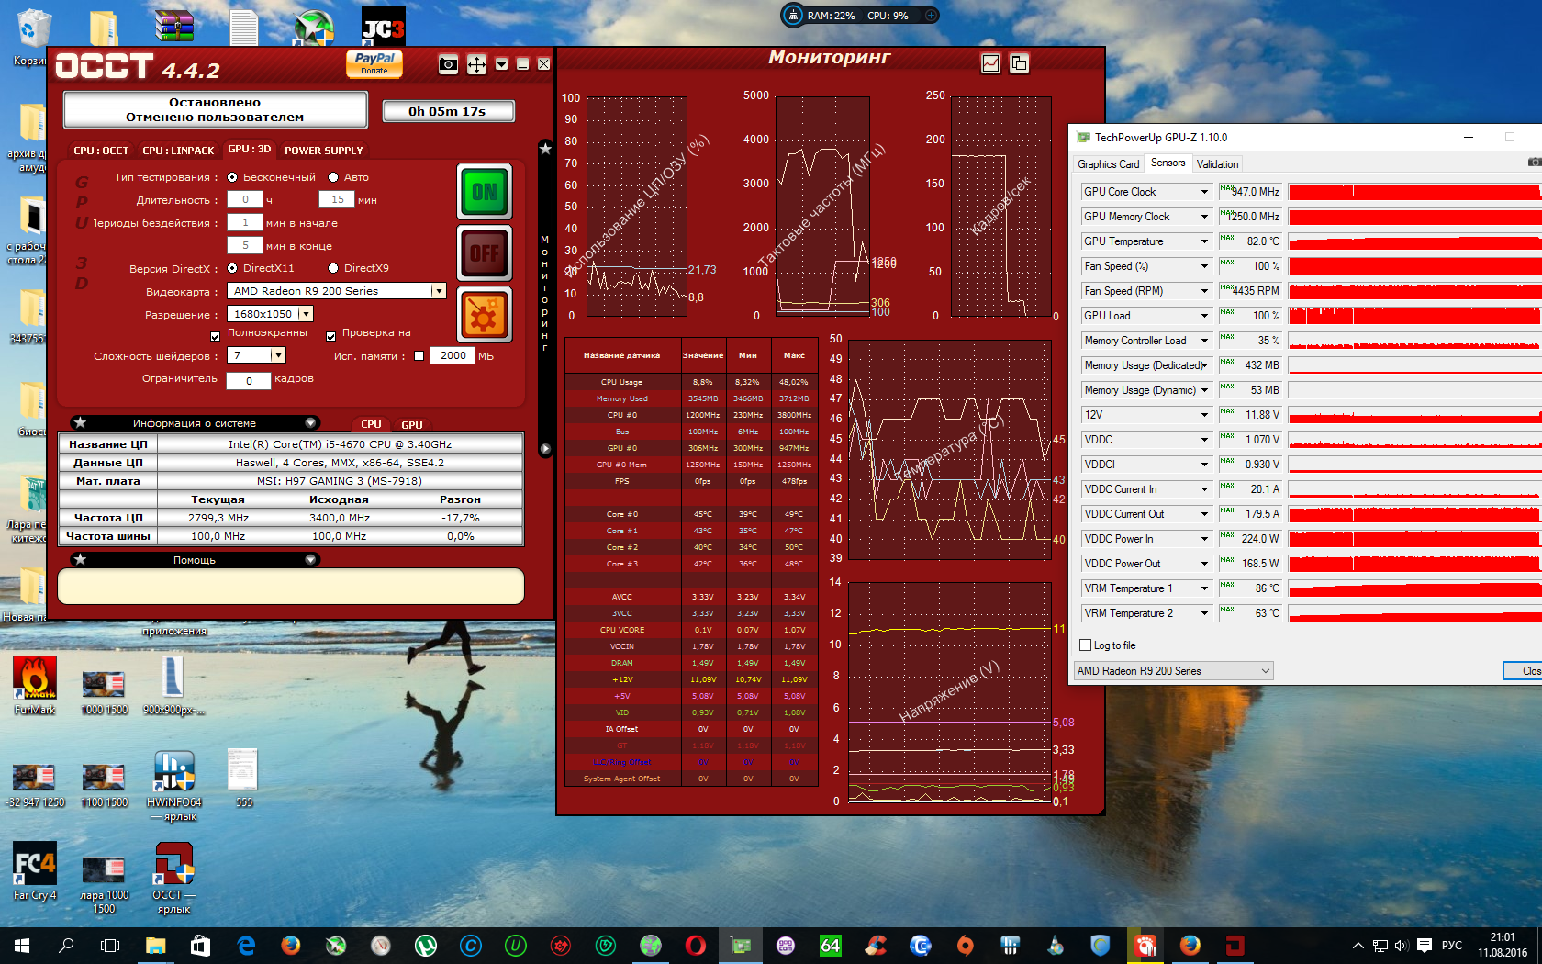Click the OCCT screenshot camera icon
Screen dimensions: 1542x964
coord(448,64)
